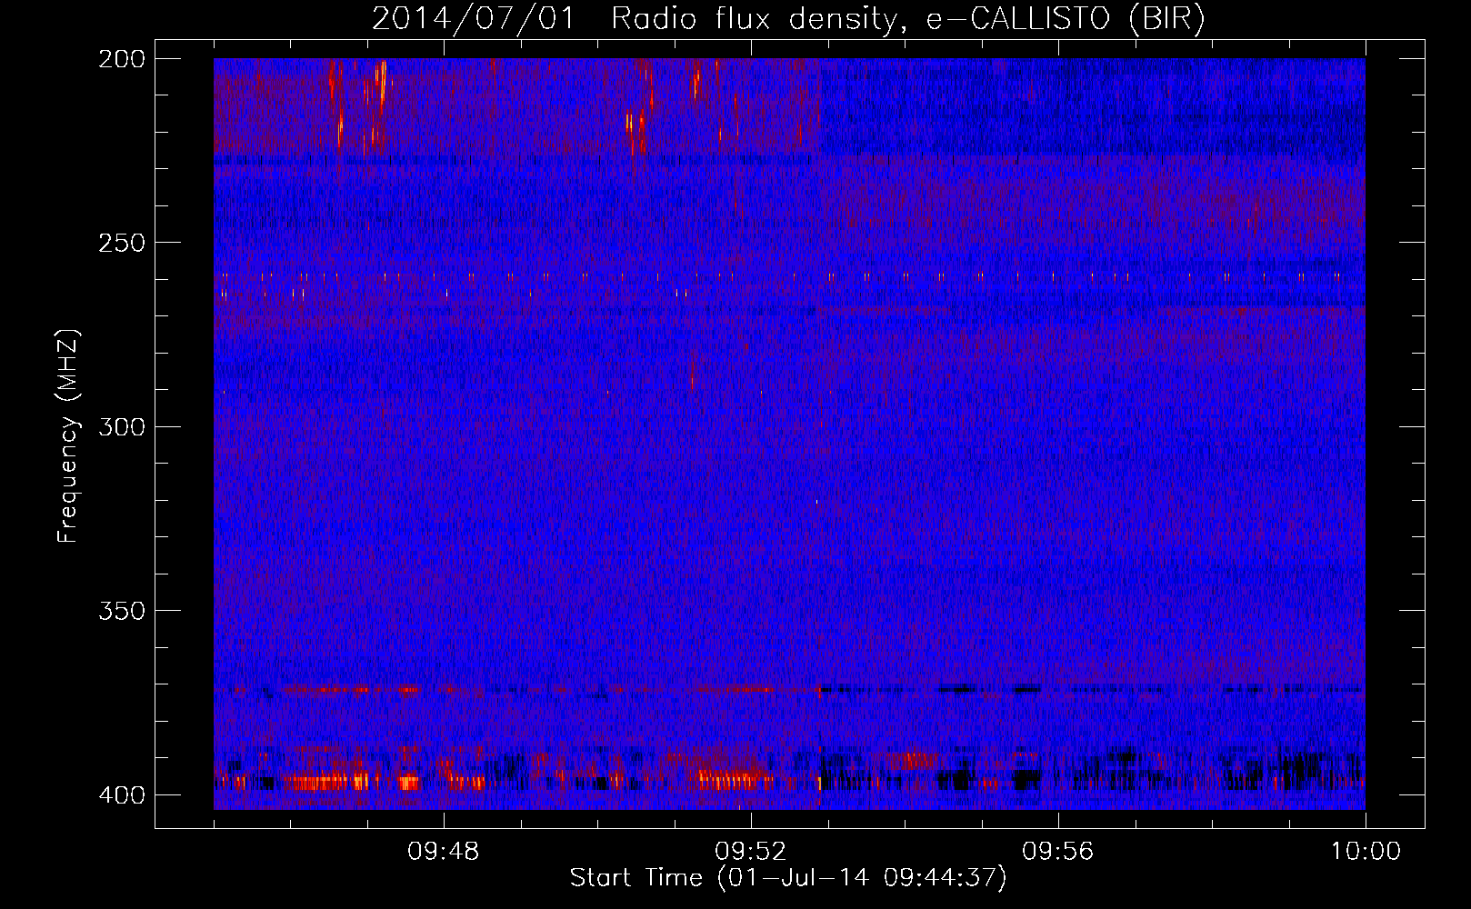Click the "Start Time (01-Jul-14 09:44:37)" label
The image size is (1471, 909).
tap(788, 878)
